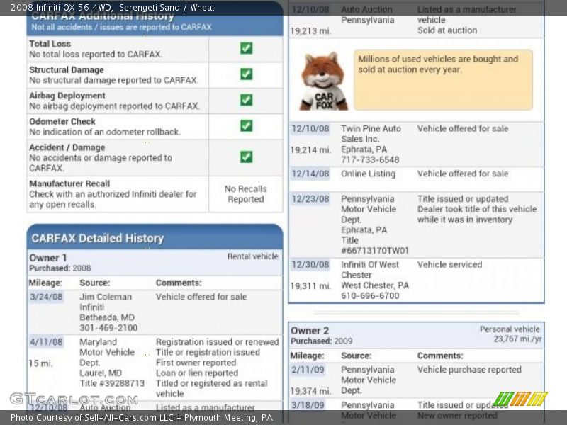Click Vehicle purchase reported comment
The height and width of the screenshot is (425, 567).
tap(469, 370)
